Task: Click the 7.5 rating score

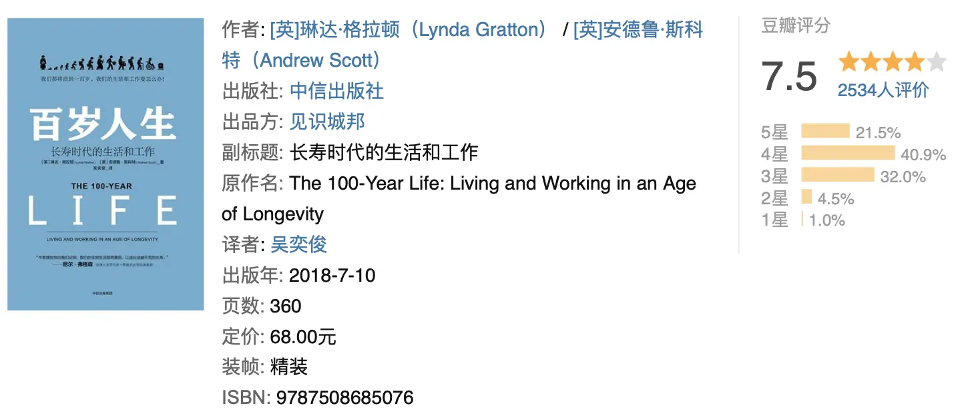Action: coord(789,76)
